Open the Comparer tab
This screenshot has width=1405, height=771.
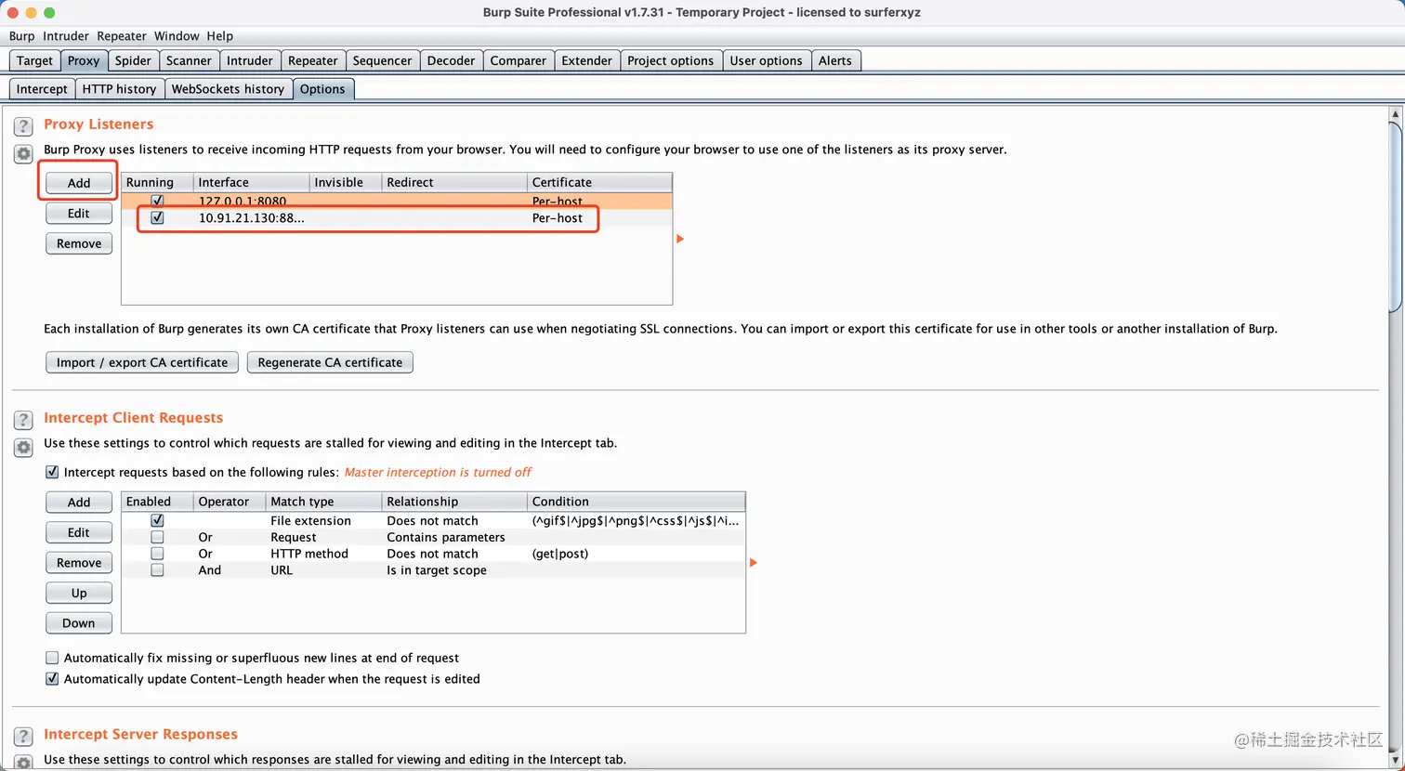(x=519, y=60)
